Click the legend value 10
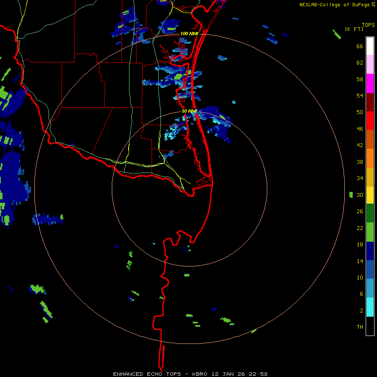Screen dimensions: 377x377 (x=360, y=277)
